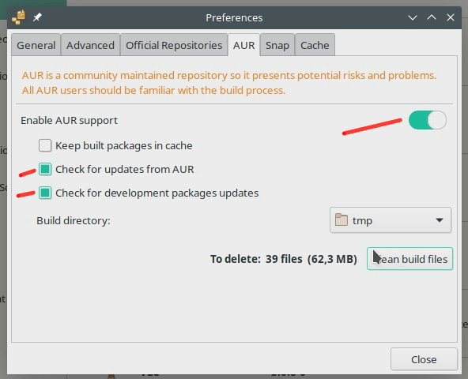
Task: Switch to the Advanced tab
Action: [x=90, y=45]
